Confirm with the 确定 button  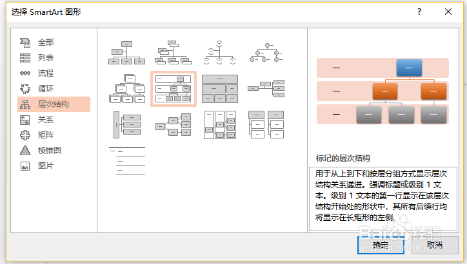point(381,245)
